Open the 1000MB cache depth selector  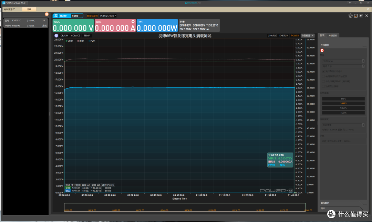pos(343,125)
